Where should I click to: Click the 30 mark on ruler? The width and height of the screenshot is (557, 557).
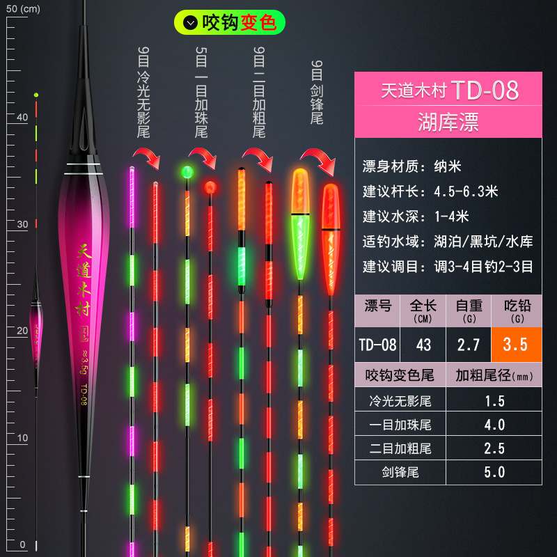click(x=22, y=224)
